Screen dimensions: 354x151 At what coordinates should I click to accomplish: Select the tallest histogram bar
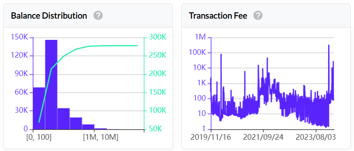pyautogui.click(x=51, y=85)
